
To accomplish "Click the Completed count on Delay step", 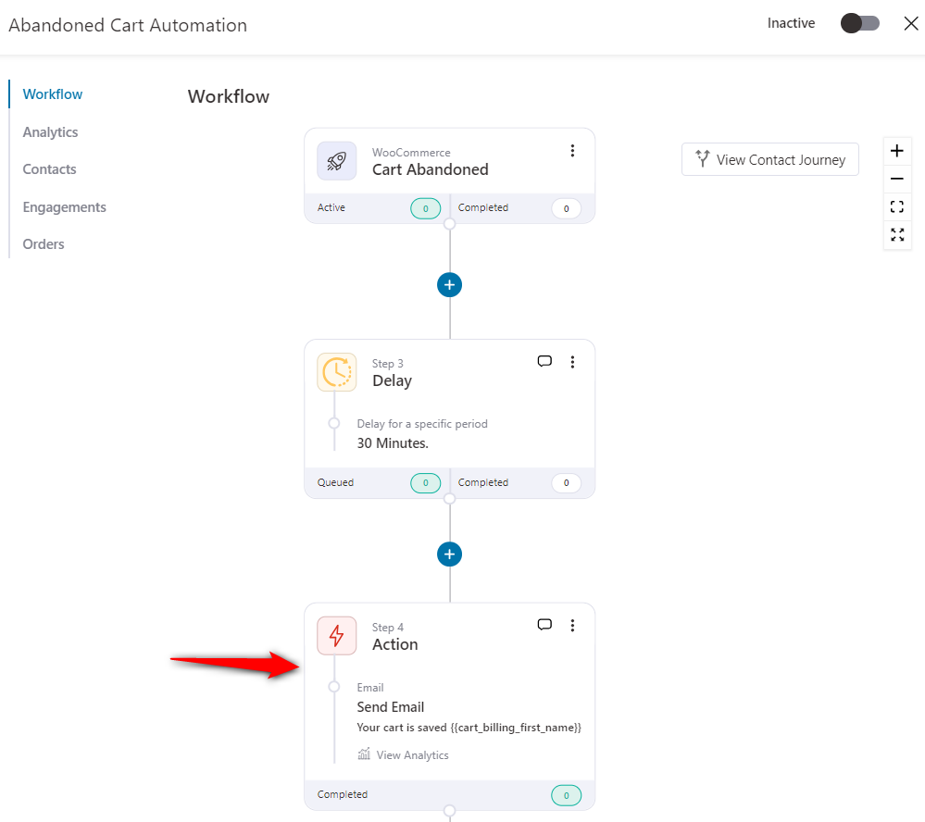I will (567, 483).
